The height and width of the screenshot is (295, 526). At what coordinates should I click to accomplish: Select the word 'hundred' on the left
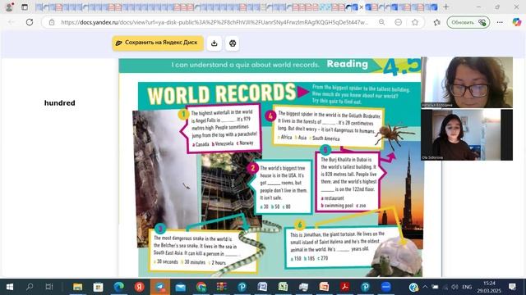(60, 103)
